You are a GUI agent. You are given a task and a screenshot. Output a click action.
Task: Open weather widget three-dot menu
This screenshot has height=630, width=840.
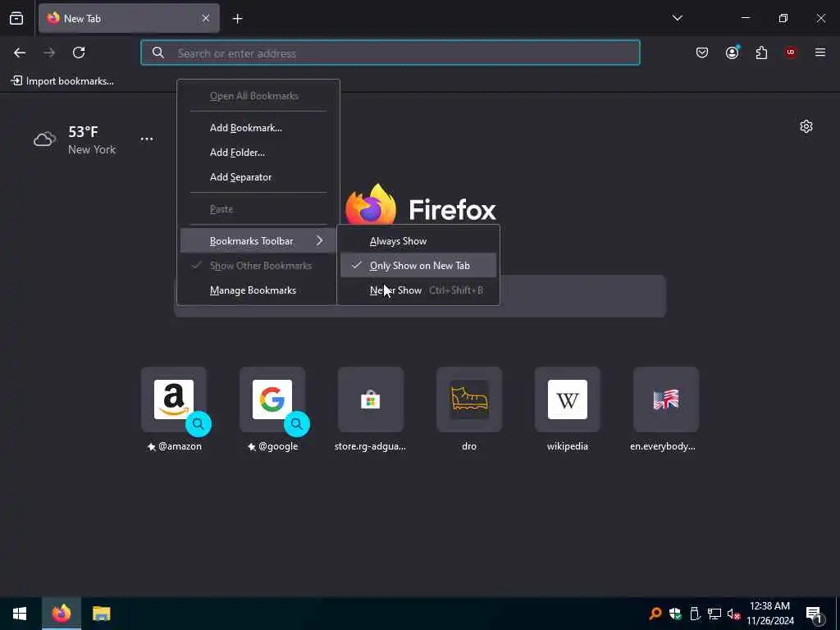click(147, 139)
